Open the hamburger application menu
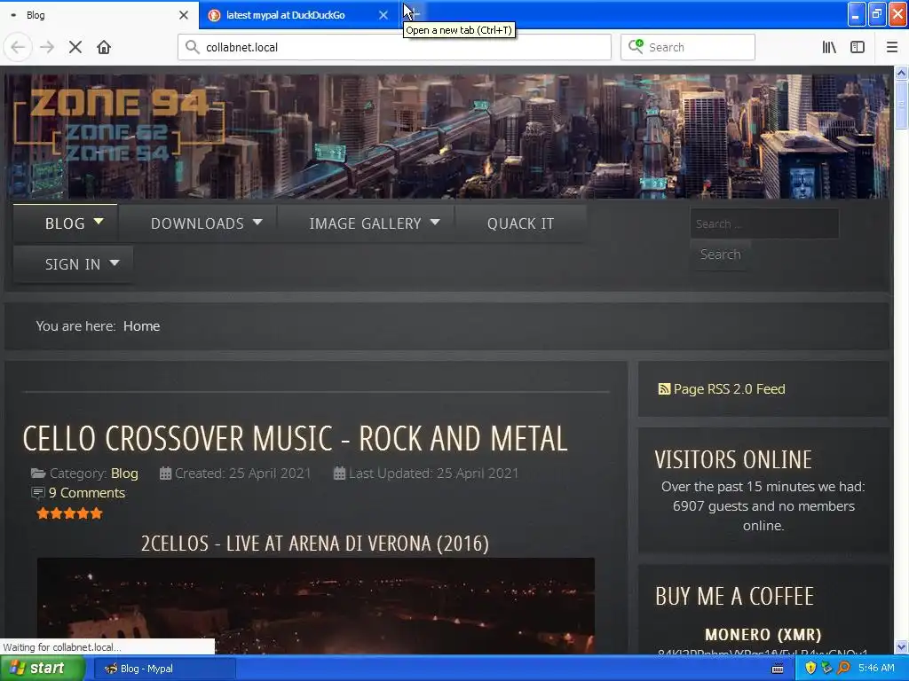The width and height of the screenshot is (909, 681). click(892, 47)
